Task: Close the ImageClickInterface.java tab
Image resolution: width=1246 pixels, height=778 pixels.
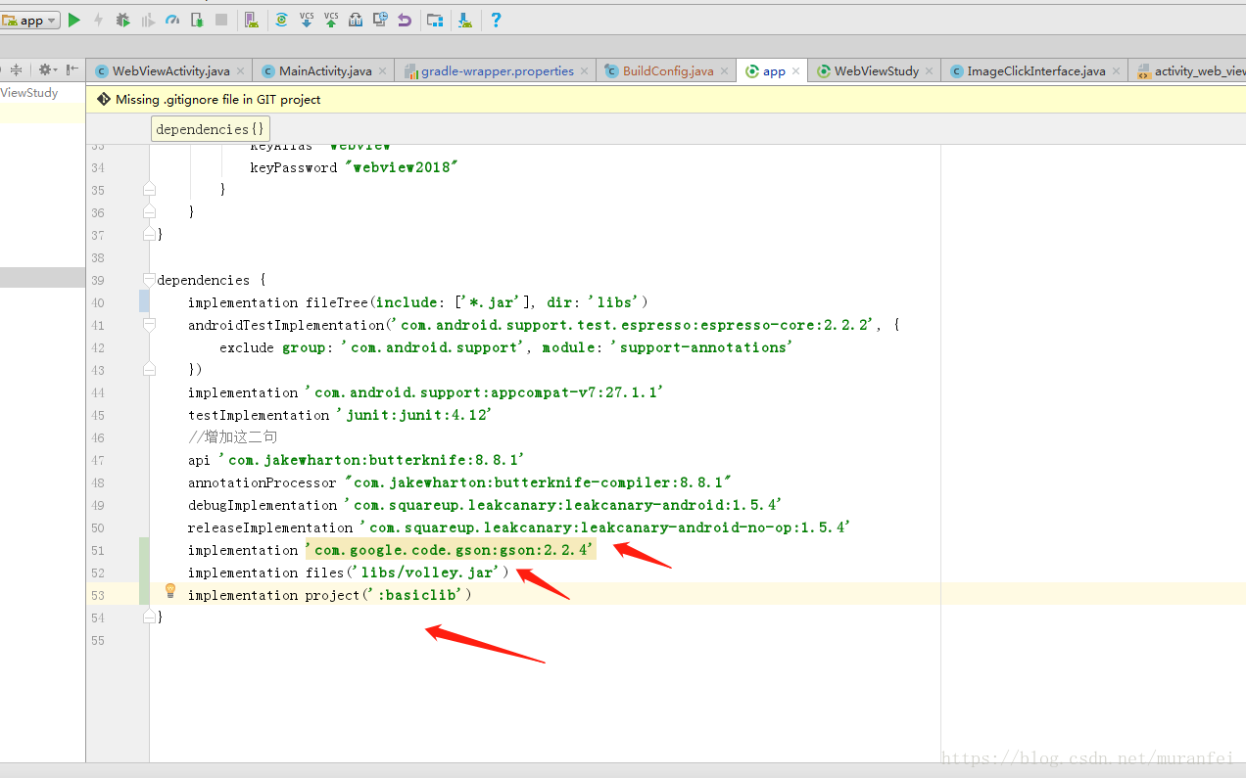Action: tap(1117, 71)
